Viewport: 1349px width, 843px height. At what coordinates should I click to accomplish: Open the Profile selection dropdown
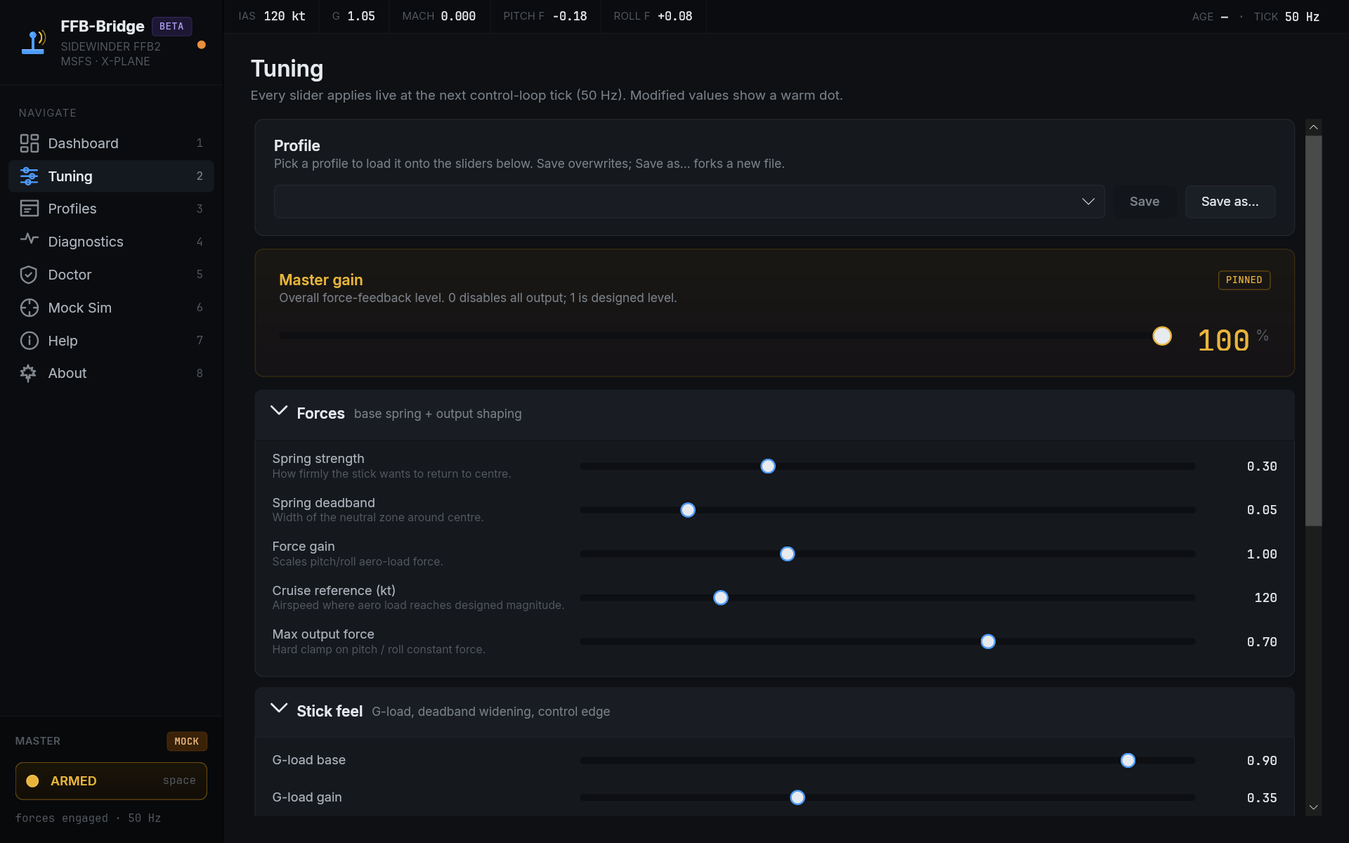[x=689, y=202]
